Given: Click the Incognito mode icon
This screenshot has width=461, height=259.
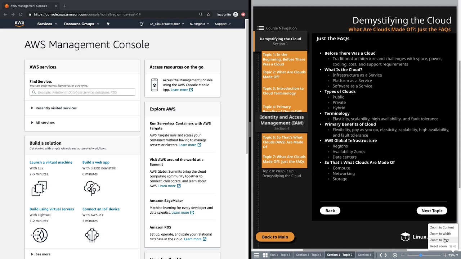Looking at the screenshot, I should pyautogui.click(x=236, y=14).
